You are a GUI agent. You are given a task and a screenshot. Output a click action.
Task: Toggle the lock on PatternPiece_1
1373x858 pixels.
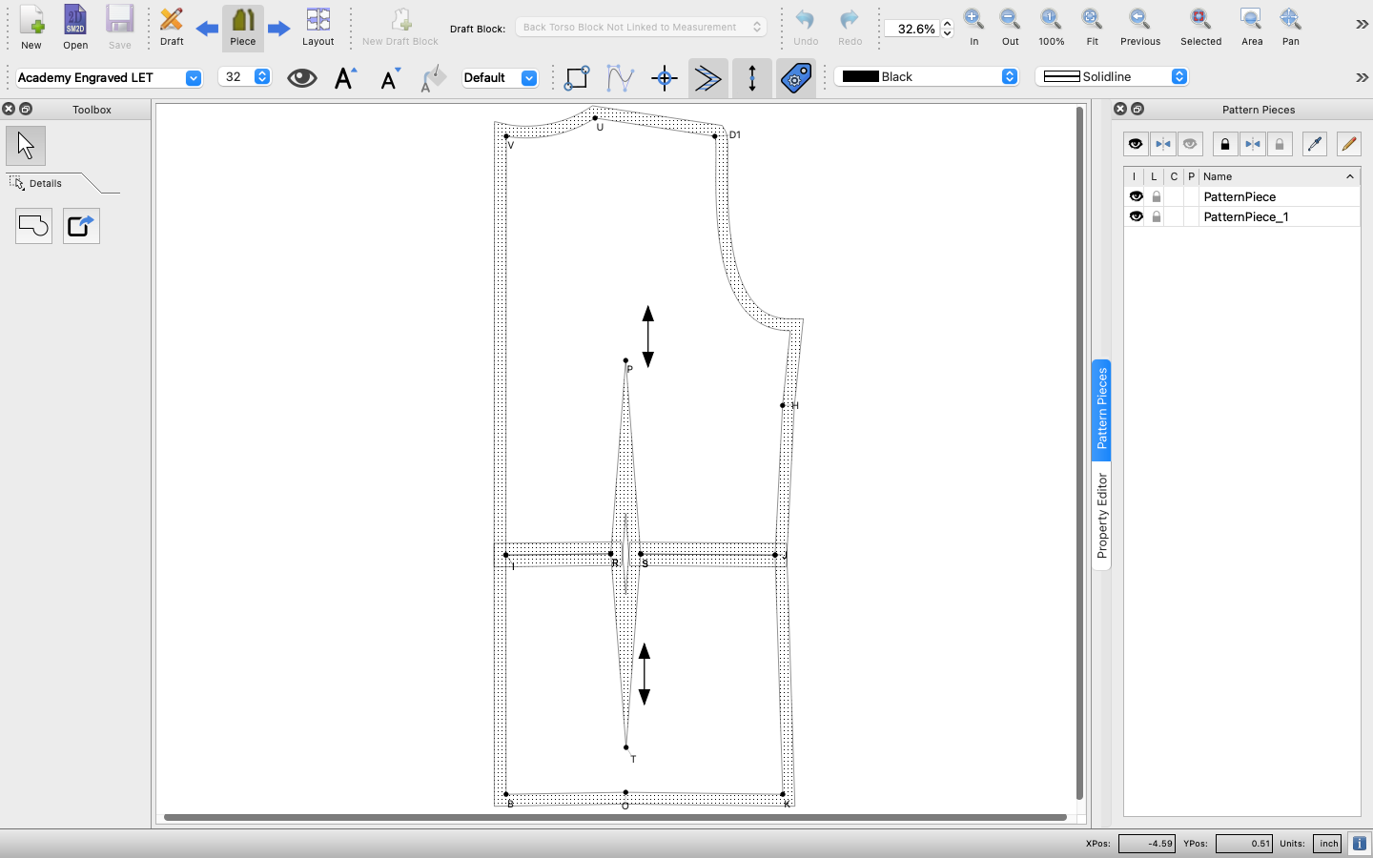pos(1157,216)
